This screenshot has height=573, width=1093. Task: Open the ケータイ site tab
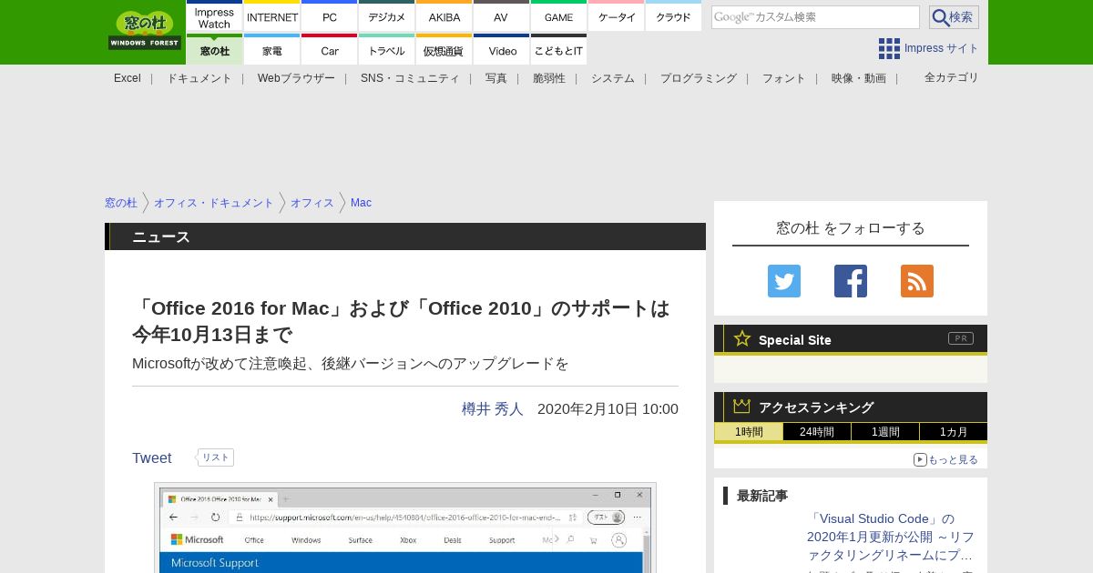point(616,16)
